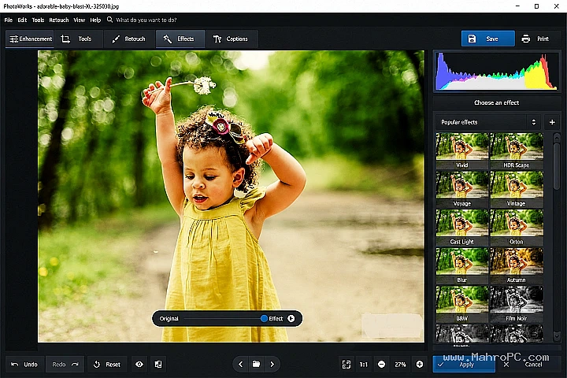Viewport: 567px width, 378px height.
Task: Click the 27% zoom value
Action: 400,365
